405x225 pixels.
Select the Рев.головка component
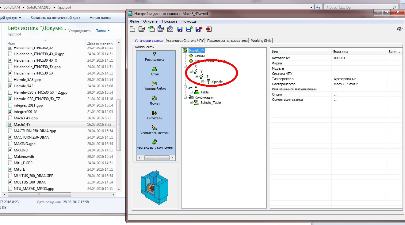(x=155, y=57)
